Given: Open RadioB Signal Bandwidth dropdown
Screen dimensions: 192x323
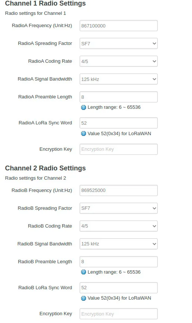Looking at the screenshot, I should pos(119,244).
